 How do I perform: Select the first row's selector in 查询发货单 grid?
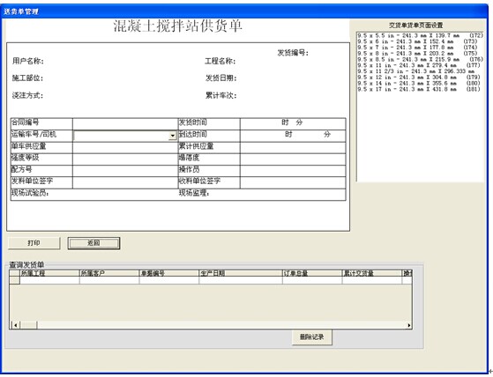pyautogui.click(x=15, y=280)
